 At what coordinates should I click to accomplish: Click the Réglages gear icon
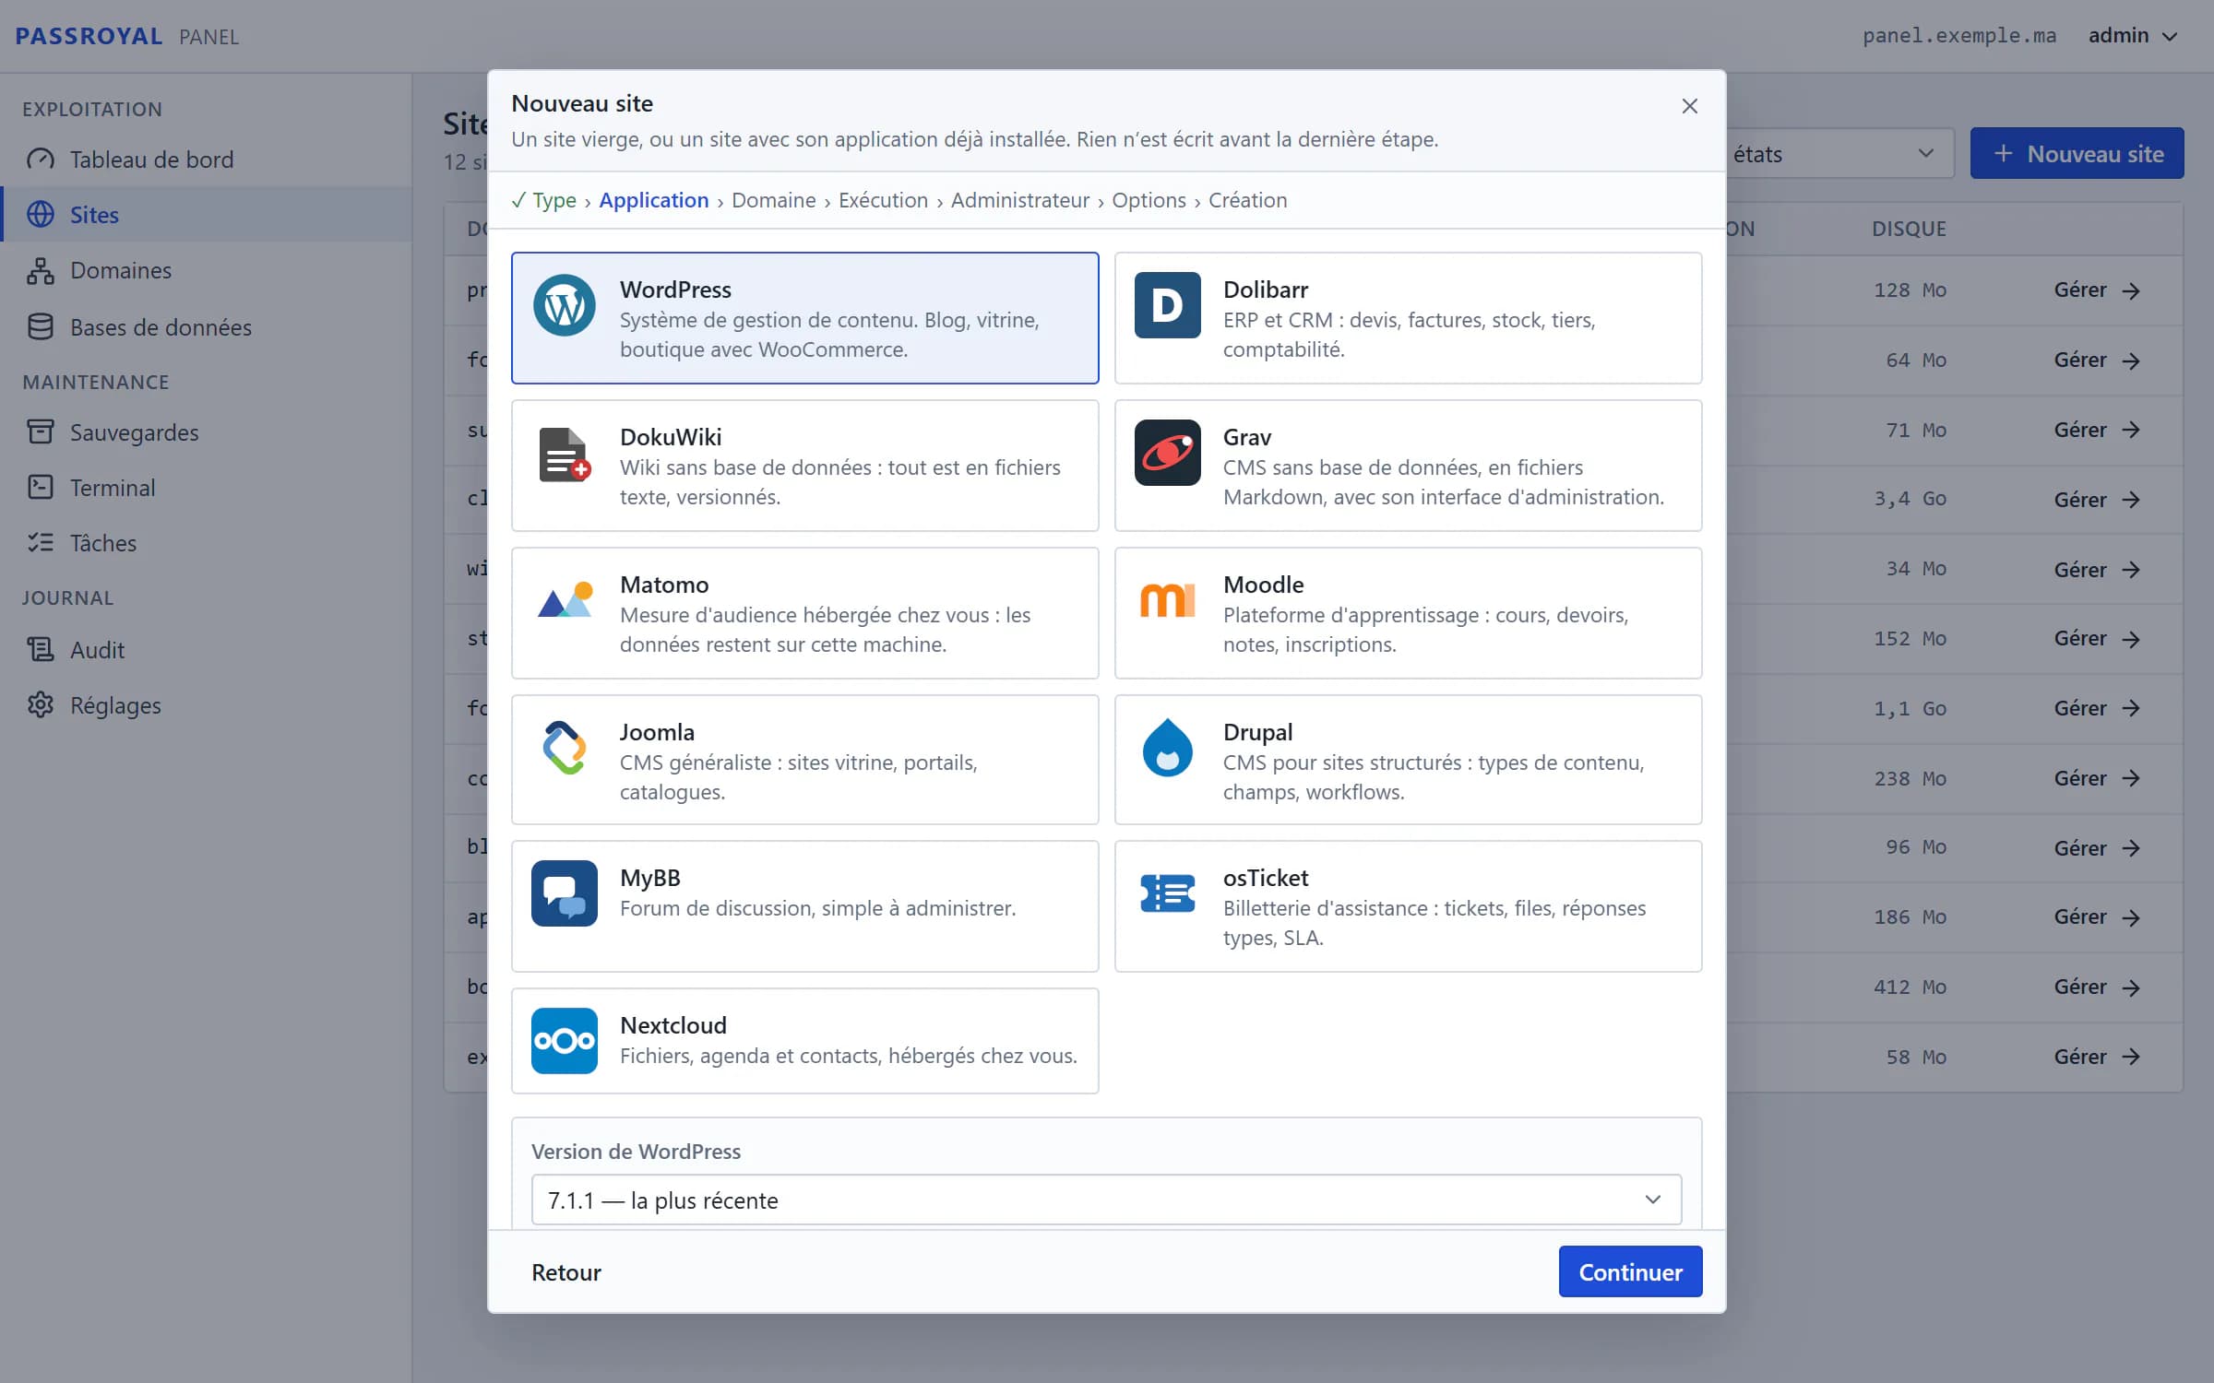(41, 705)
